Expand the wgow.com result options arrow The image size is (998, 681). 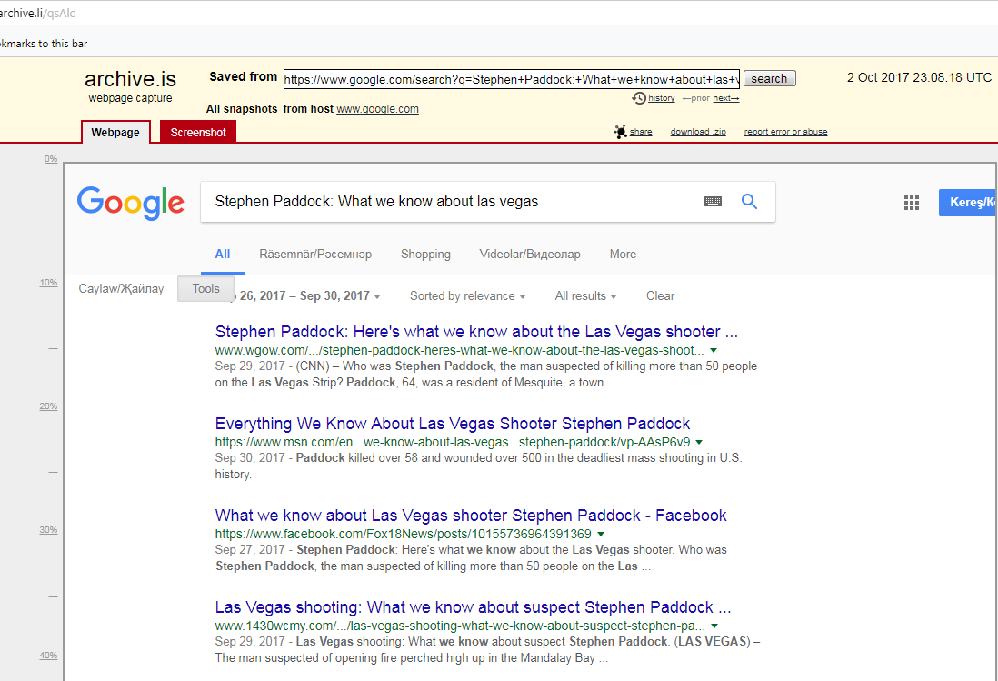pyautogui.click(x=714, y=351)
